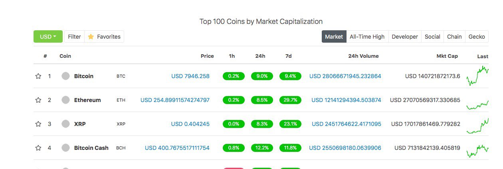
Task: Click the Ethereum coin logo icon
Action: point(65,100)
